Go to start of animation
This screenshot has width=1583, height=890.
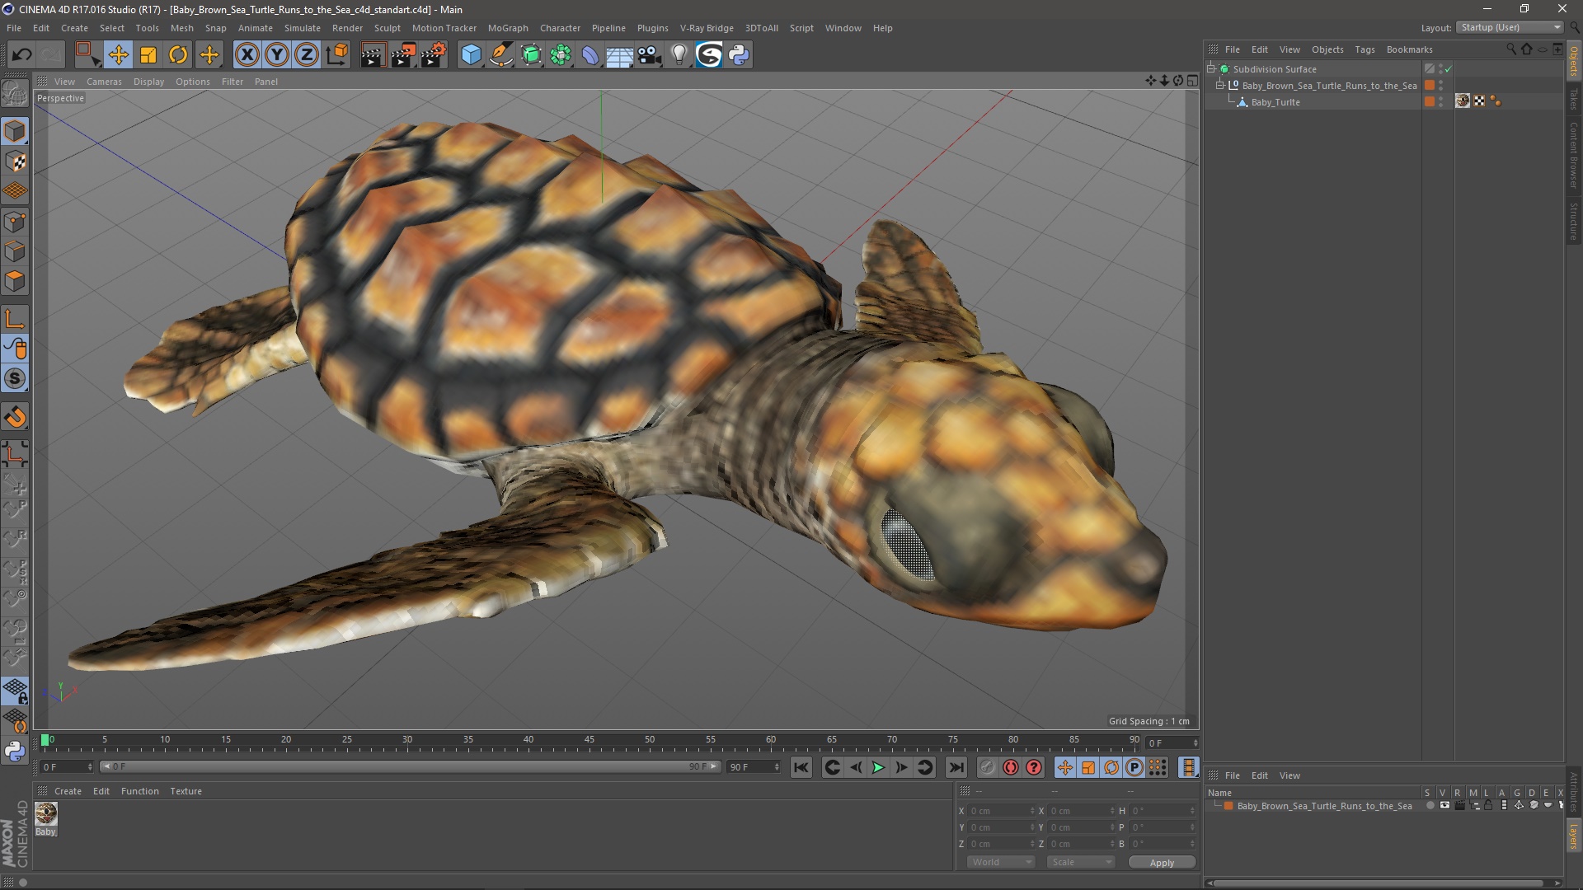click(801, 767)
